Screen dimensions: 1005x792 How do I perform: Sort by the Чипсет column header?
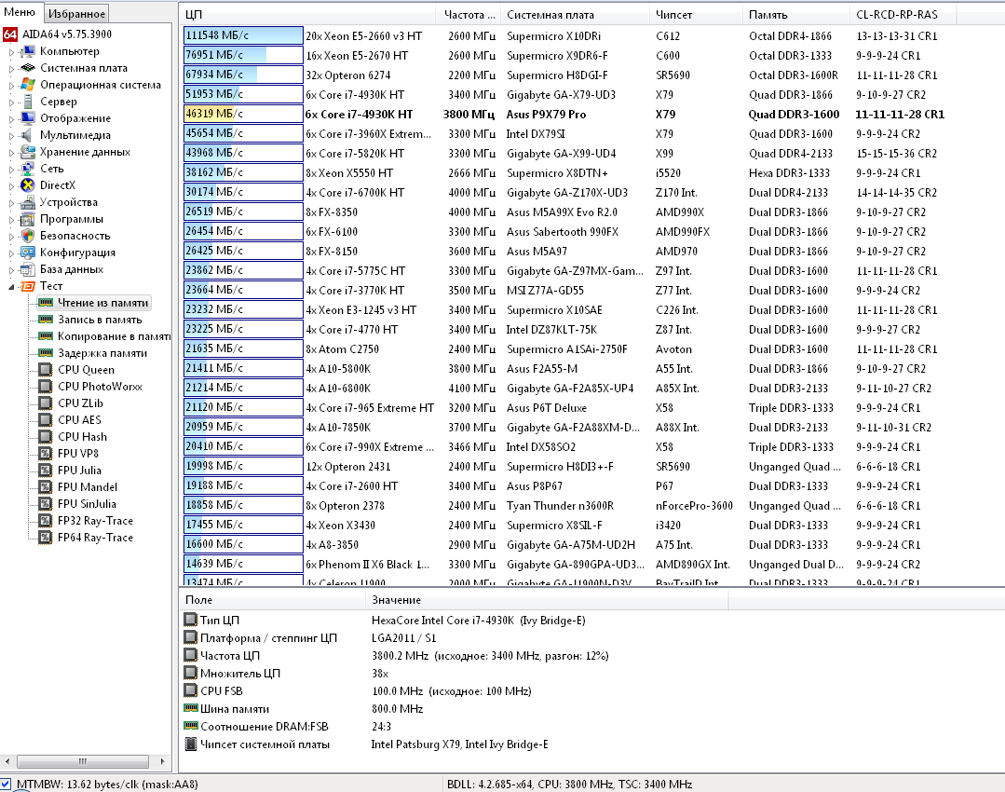pos(697,15)
